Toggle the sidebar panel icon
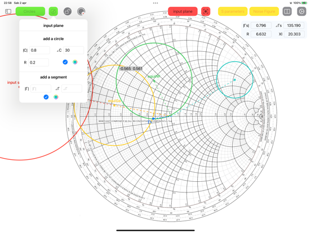The width and height of the screenshot is (311, 233). coord(8,11)
